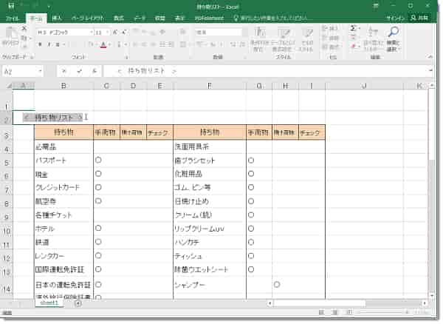Toggle Bold formatting

39,44
